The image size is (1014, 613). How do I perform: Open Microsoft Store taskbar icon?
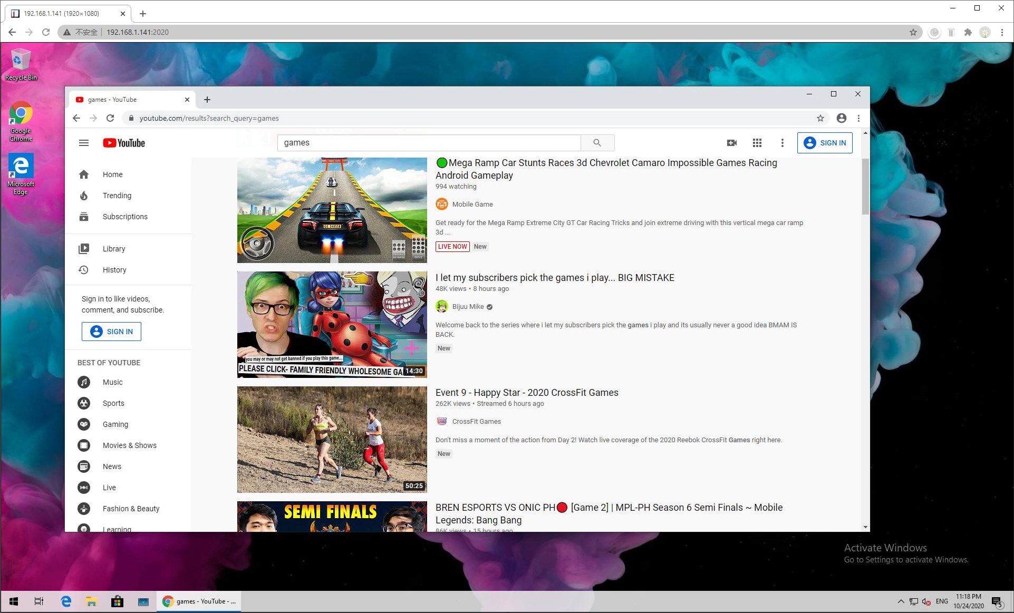117,601
